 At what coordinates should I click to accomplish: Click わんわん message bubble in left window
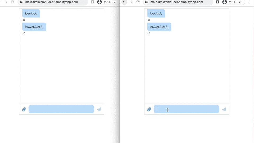point(31,13)
